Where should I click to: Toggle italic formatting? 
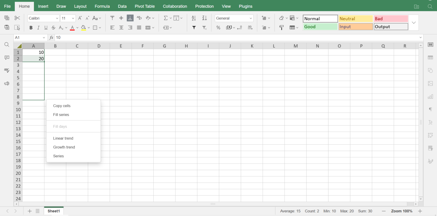pyautogui.click(x=38, y=28)
